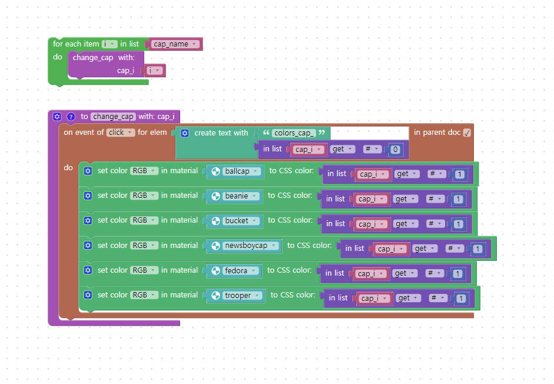
Task: Open # dropdown in bucket row
Action: click(435, 224)
